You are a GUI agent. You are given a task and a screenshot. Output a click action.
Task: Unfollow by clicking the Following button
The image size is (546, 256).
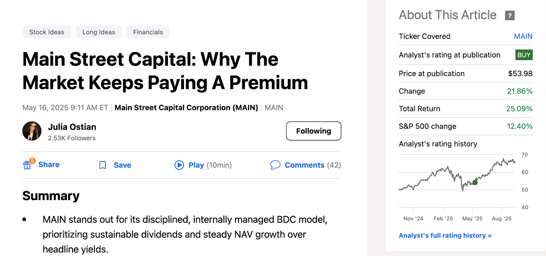click(313, 131)
